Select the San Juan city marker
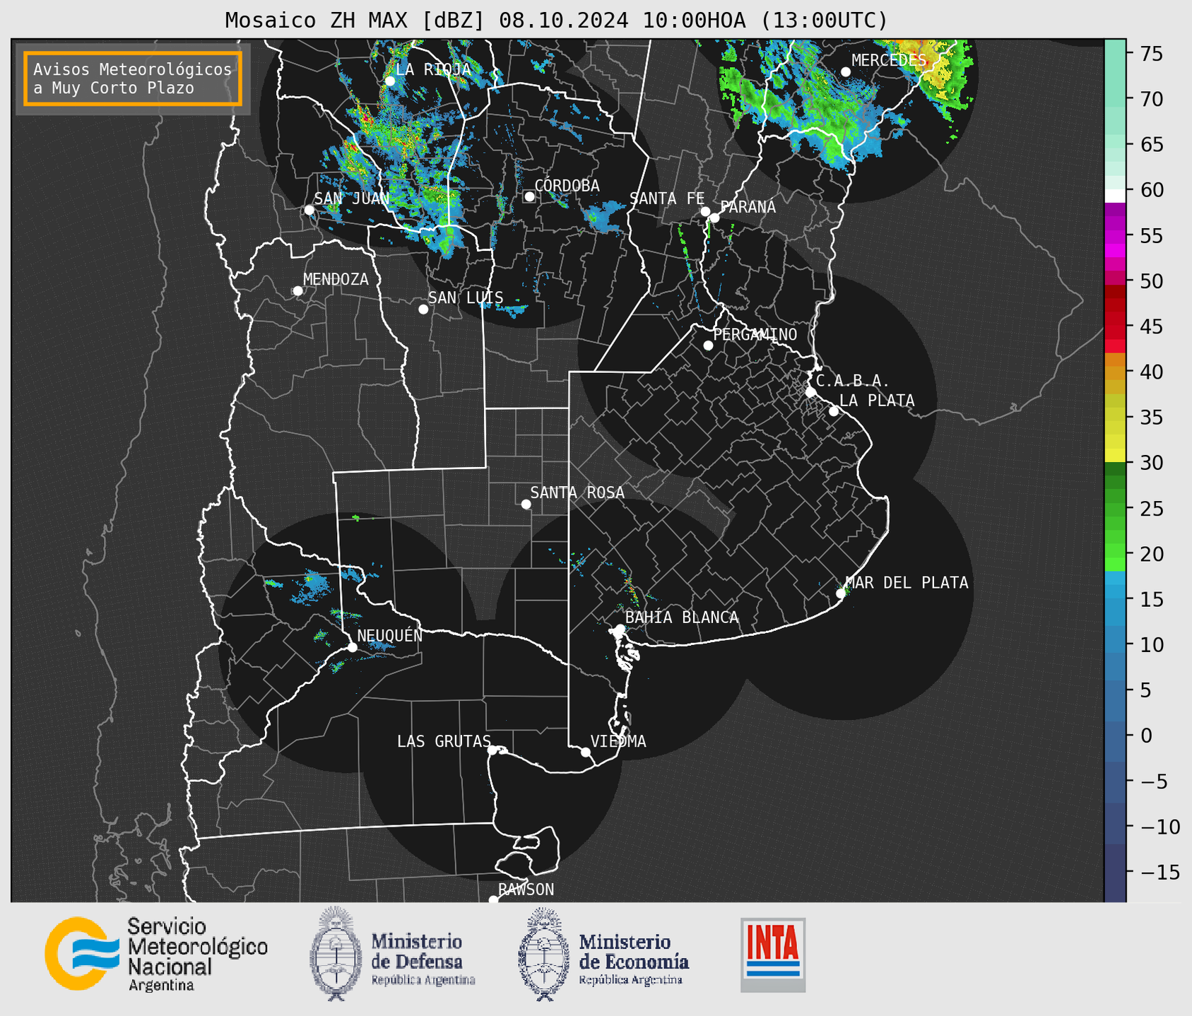 click(x=309, y=210)
